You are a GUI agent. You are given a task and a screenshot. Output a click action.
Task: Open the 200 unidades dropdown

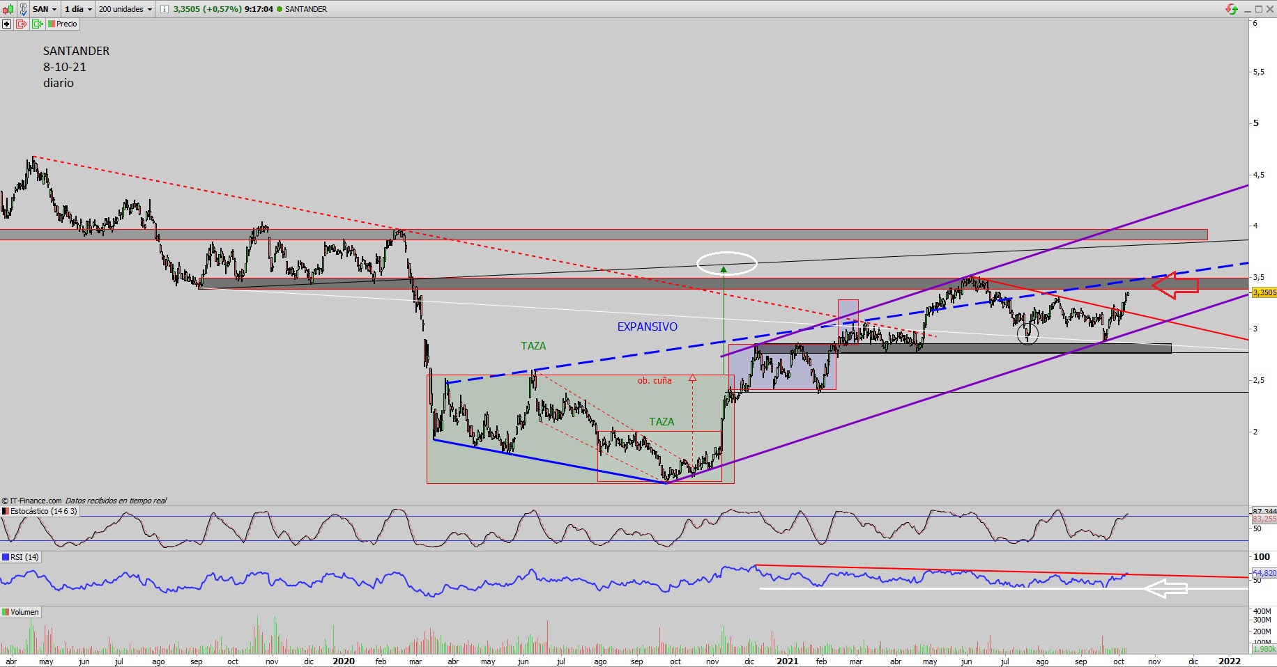[x=125, y=9]
